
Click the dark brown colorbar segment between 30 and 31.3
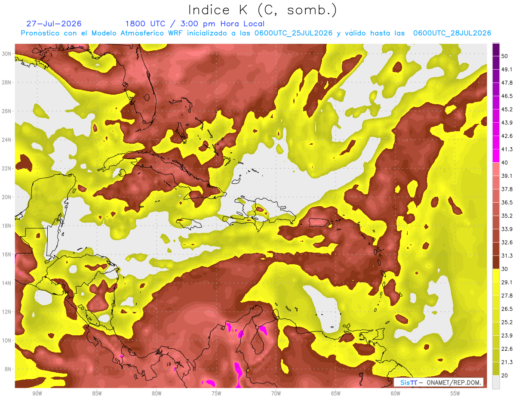(x=496, y=263)
